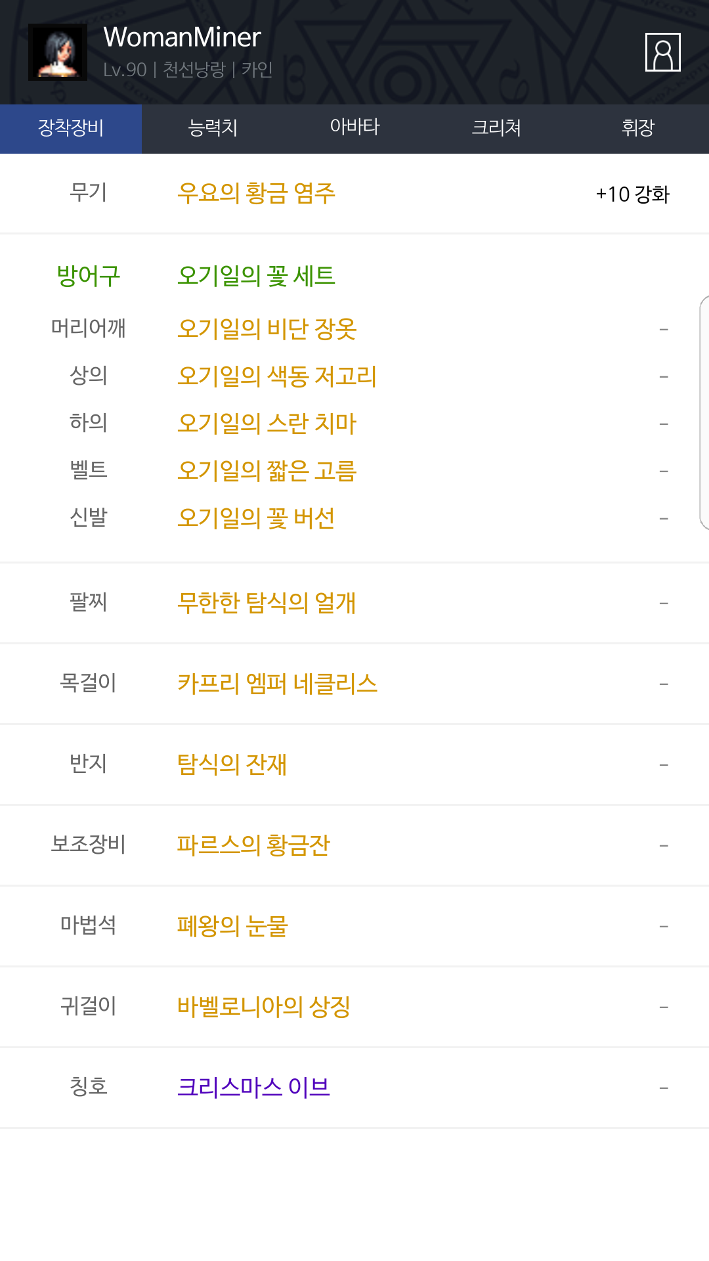View bracelet 무한한 탐식의 얼개
The image size is (709, 1261).
point(267,603)
